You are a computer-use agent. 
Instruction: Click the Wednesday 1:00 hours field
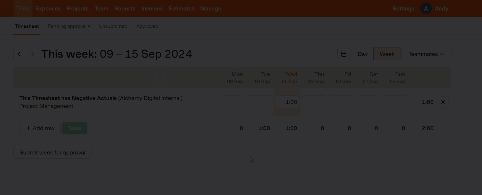pos(287,102)
